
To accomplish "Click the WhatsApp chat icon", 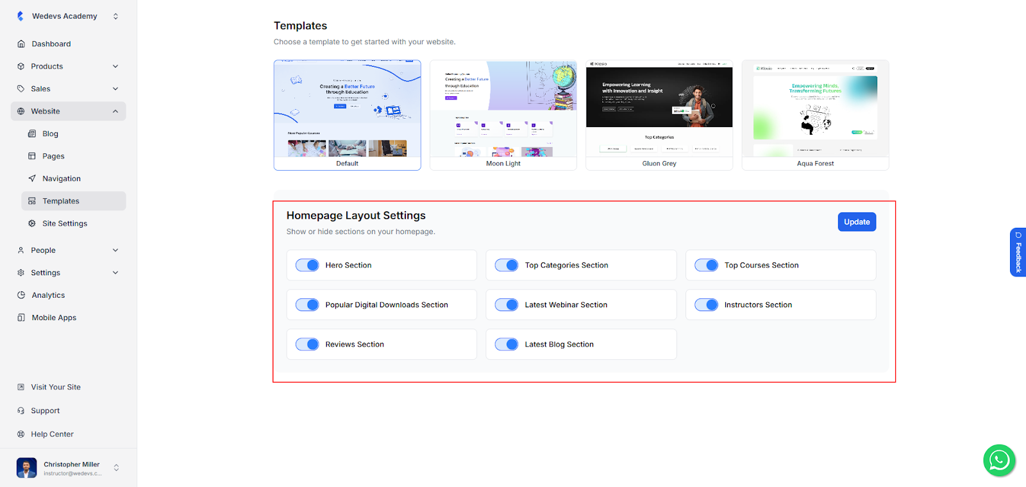I will pyautogui.click(x=998, y=460).
